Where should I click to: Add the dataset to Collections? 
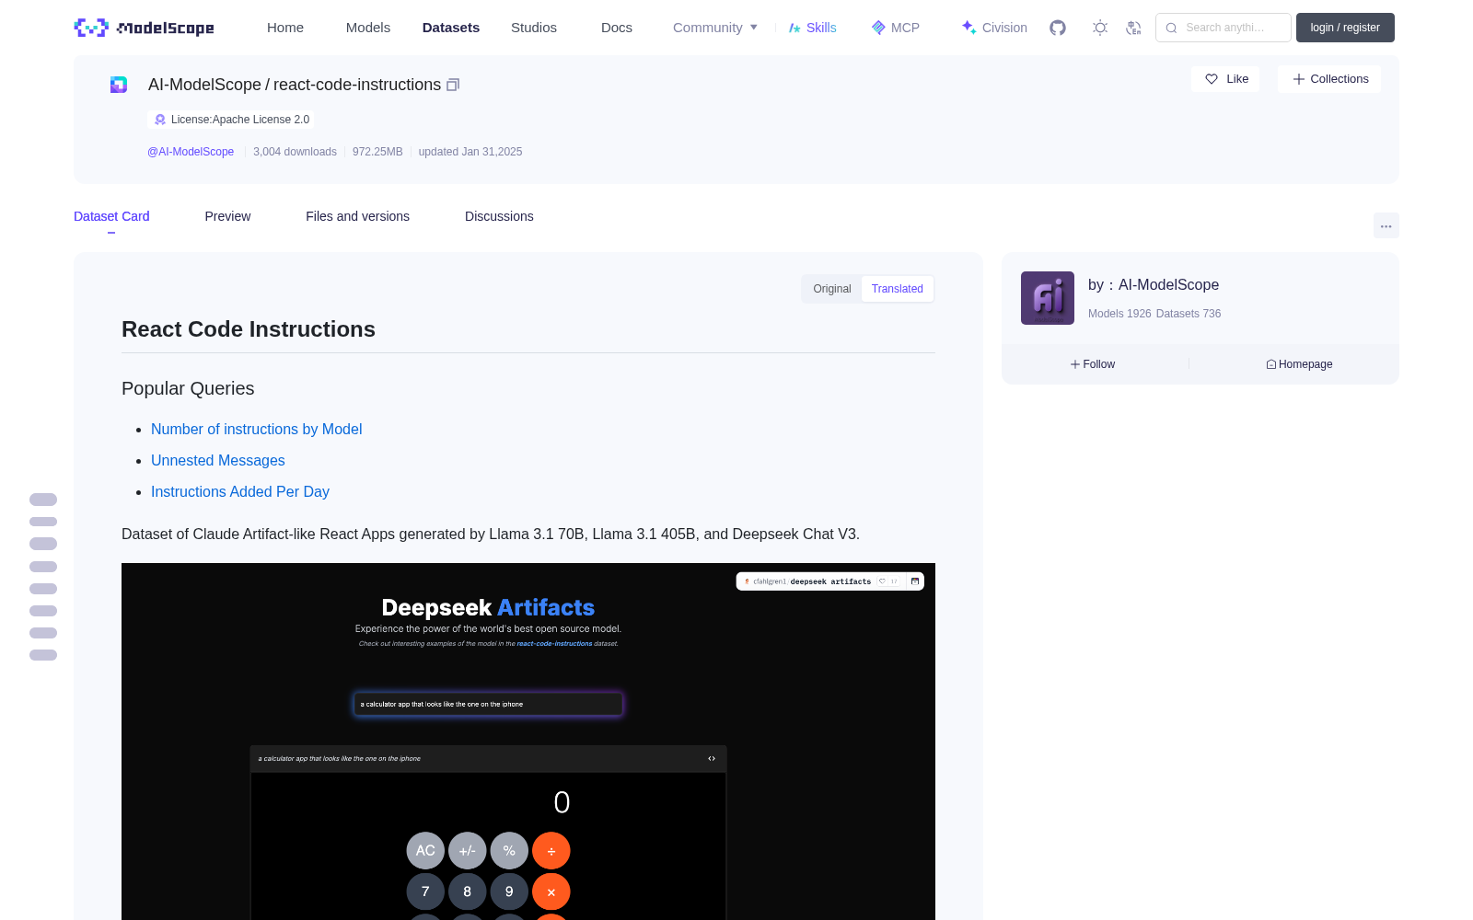[1329, 79]
